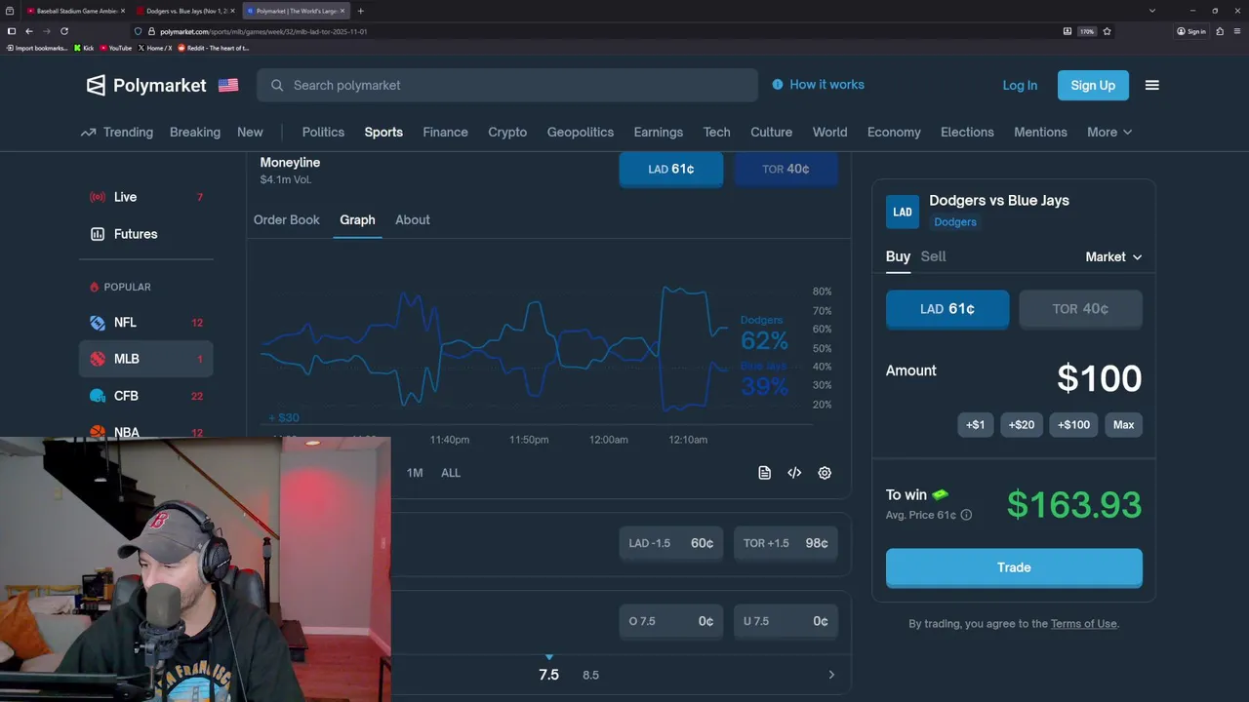Click the LAD team badge in trade panel

coord(903,212)
